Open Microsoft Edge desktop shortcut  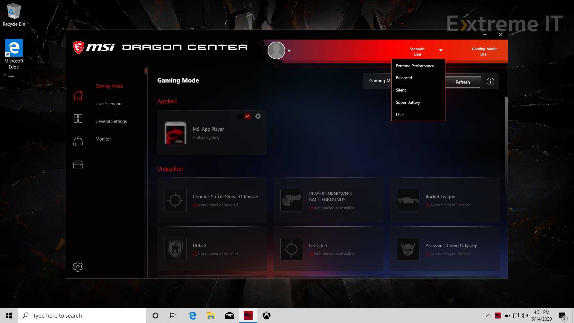14,54
